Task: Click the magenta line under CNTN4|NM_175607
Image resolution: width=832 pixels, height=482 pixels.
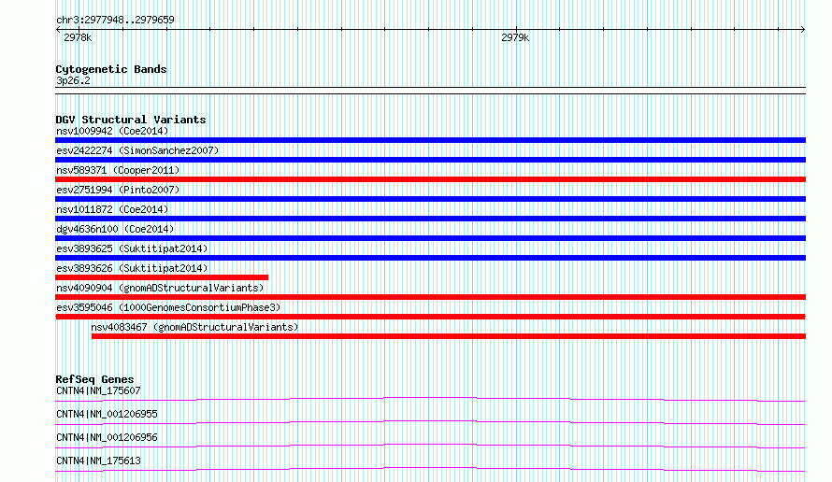Action: click(x=430, y=399)
